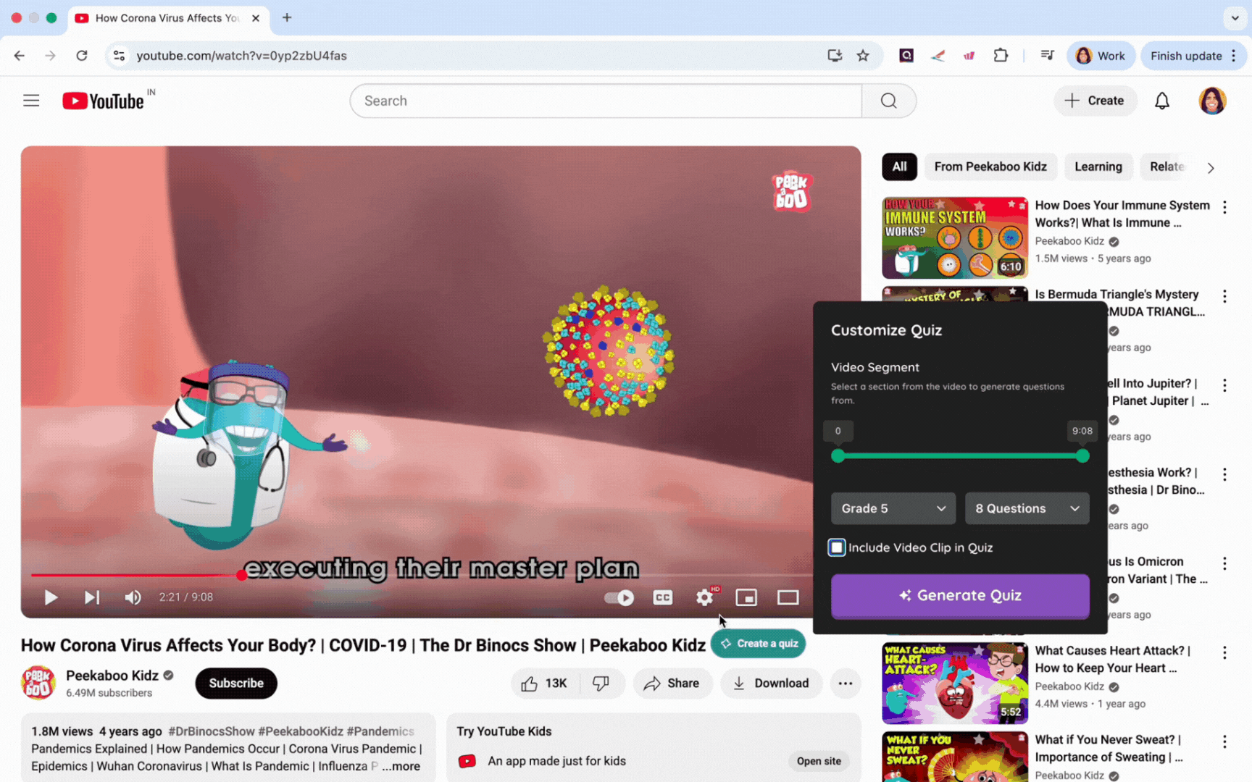Viewport: 1252px width, 782px height.
Task: Subscribe to Peekaboo Kidz
Action: coord(236,683)
